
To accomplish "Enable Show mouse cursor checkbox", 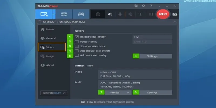I will pyautogui.click(x=77, y=46).
